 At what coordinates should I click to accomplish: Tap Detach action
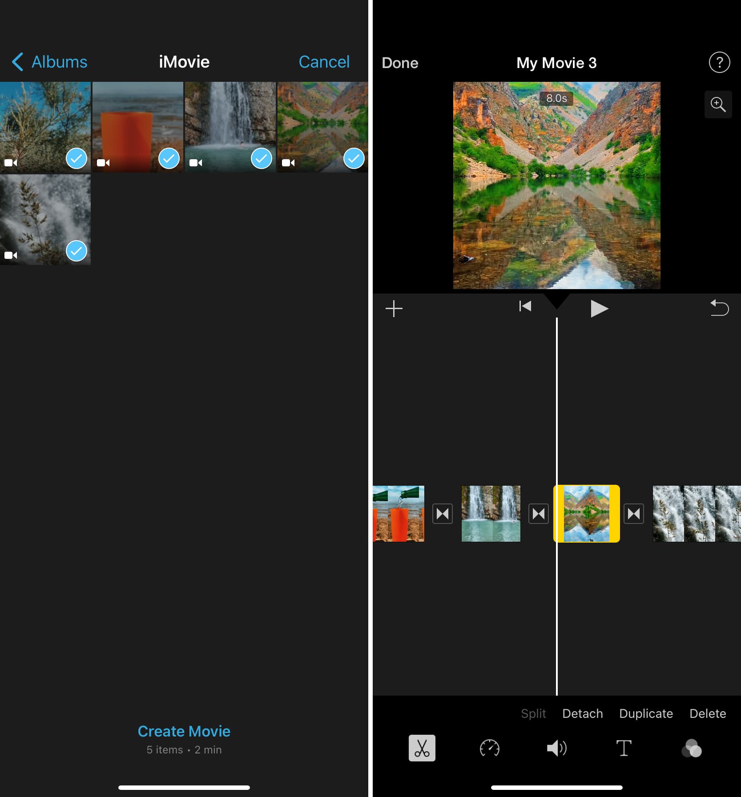click(583, 714)
